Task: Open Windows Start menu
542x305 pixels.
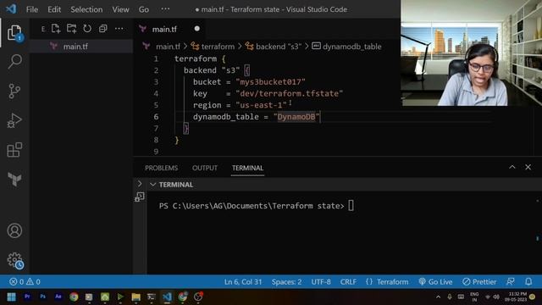Action: (11, 297)
